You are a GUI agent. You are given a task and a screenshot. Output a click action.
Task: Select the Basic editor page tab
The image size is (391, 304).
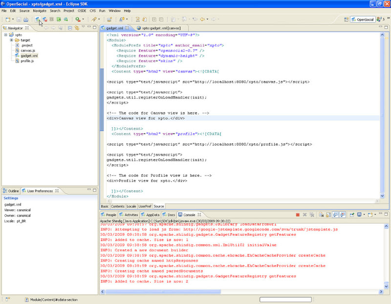(105, 206)
